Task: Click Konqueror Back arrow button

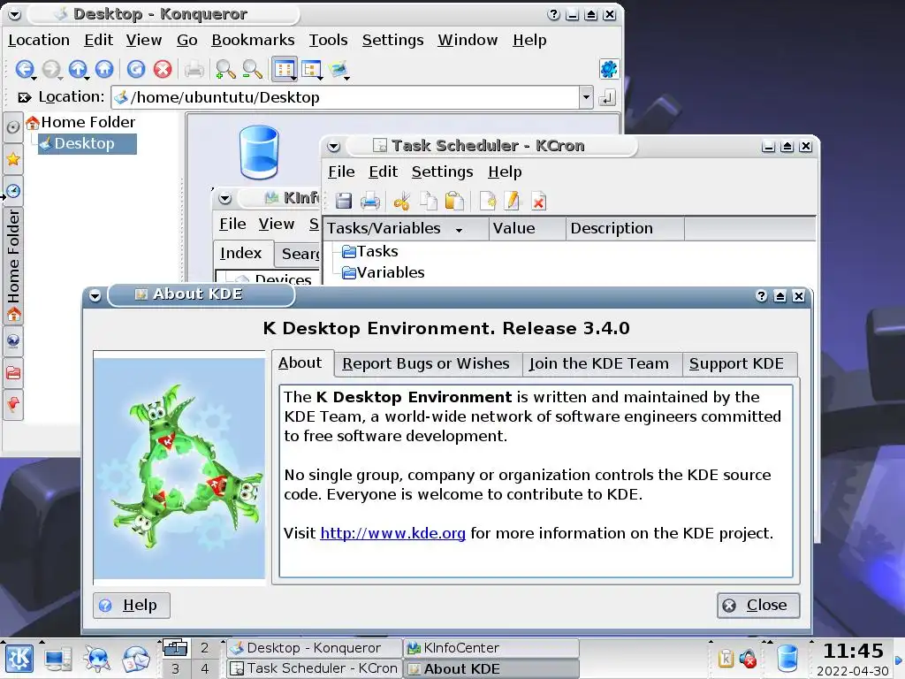Action: click(x=24, y=69)
